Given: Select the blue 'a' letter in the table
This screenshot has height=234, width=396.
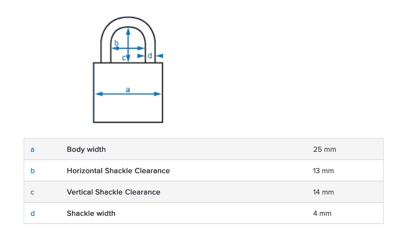Looking at the screenshot, I should pyautogui.click(x=32, y=149).
